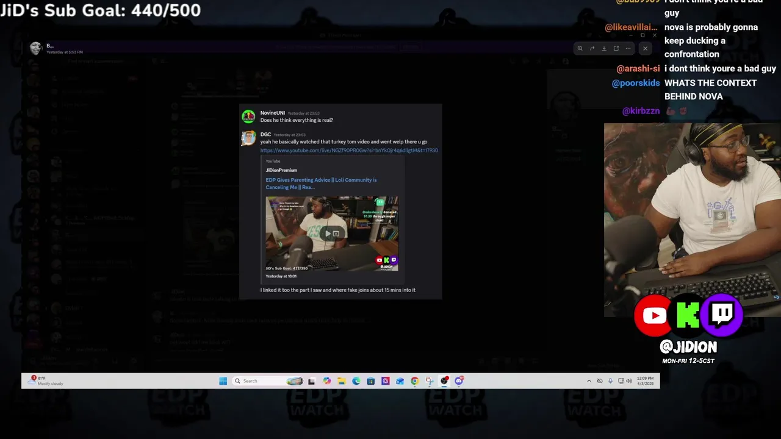Image resolution: width=781 pixels, height=439 pixels.
Task: Click the enlarged Discord screenshot image
Action: click(x=340, y=201)
